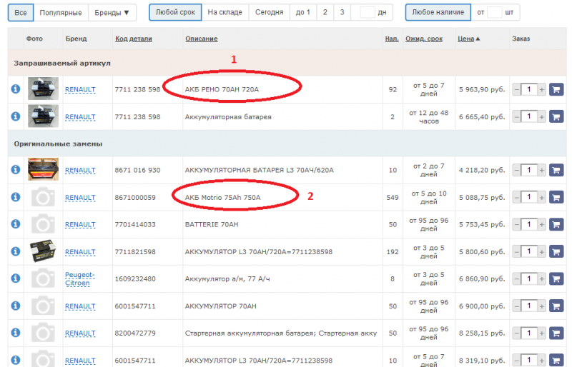Screen dimensions: 572x367
Task: Add 6 665,40 руб. battery to cart
Action: click(556, 116)
